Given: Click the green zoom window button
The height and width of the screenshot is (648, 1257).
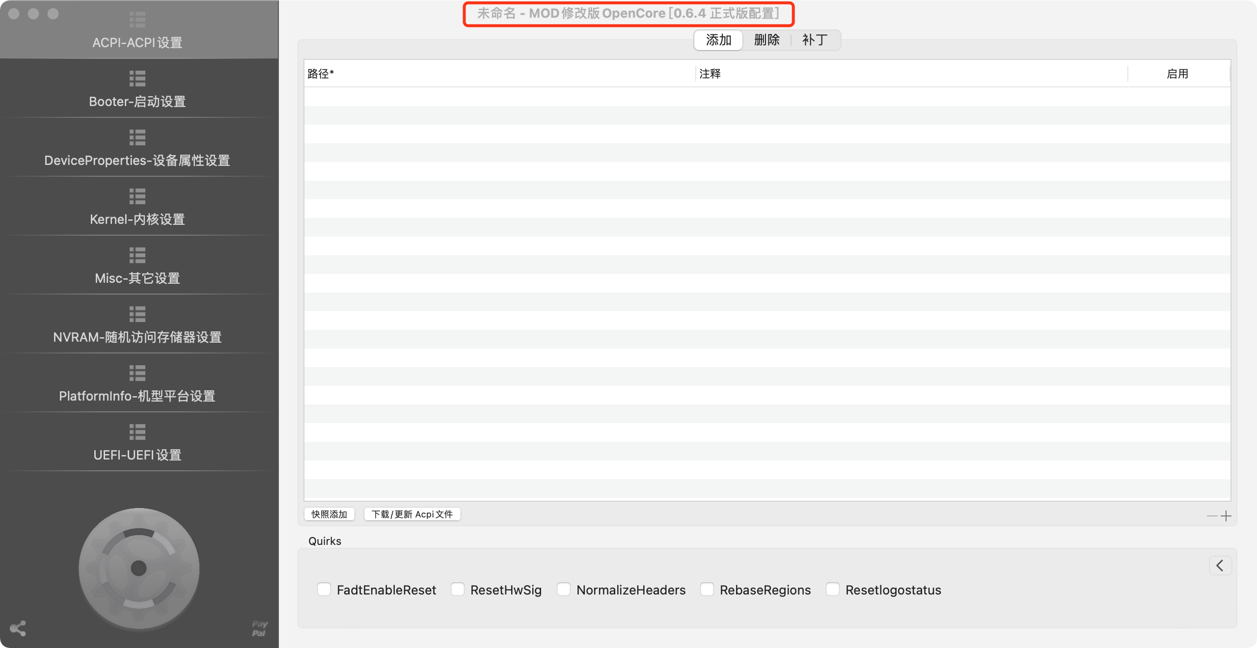Looking at the screenshot, I should coord(53,14).
